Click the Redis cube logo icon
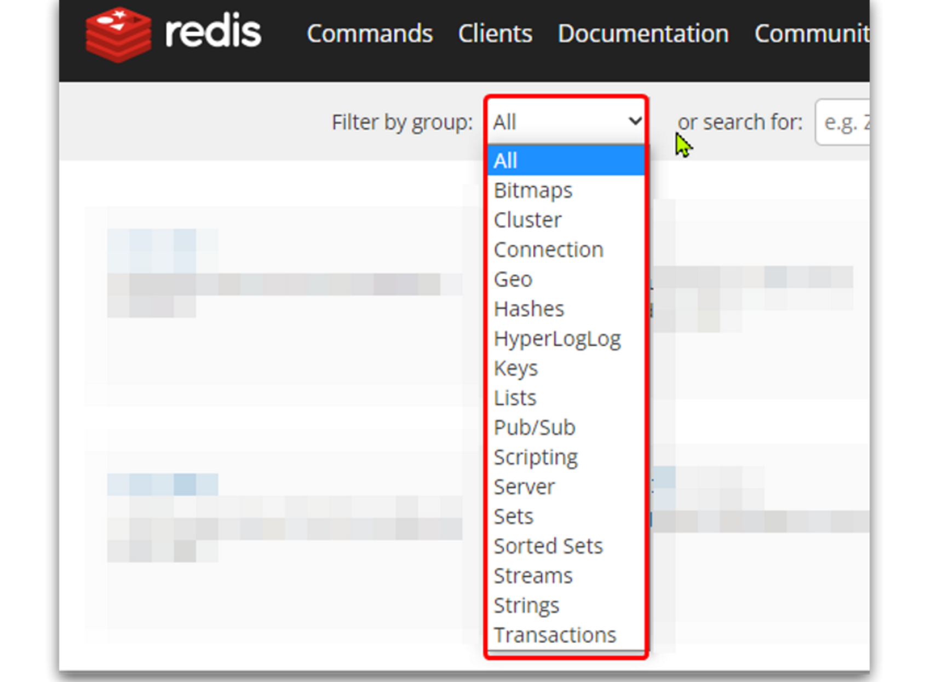This screenshot has height=682, width=948. tap(118, 34)
